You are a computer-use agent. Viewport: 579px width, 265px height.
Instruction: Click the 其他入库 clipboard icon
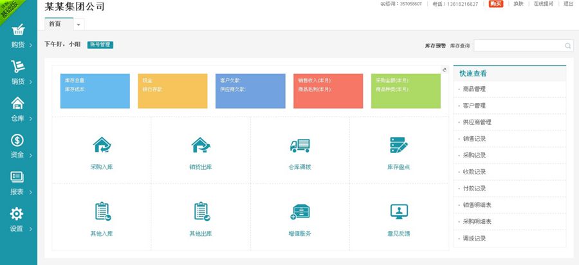102,212
